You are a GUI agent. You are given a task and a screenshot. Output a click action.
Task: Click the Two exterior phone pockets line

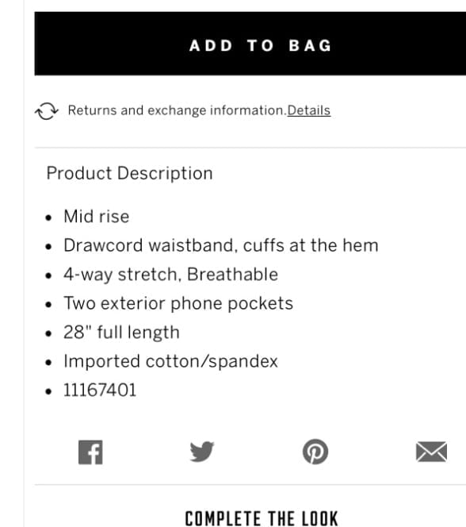click(x=178, y=303)
